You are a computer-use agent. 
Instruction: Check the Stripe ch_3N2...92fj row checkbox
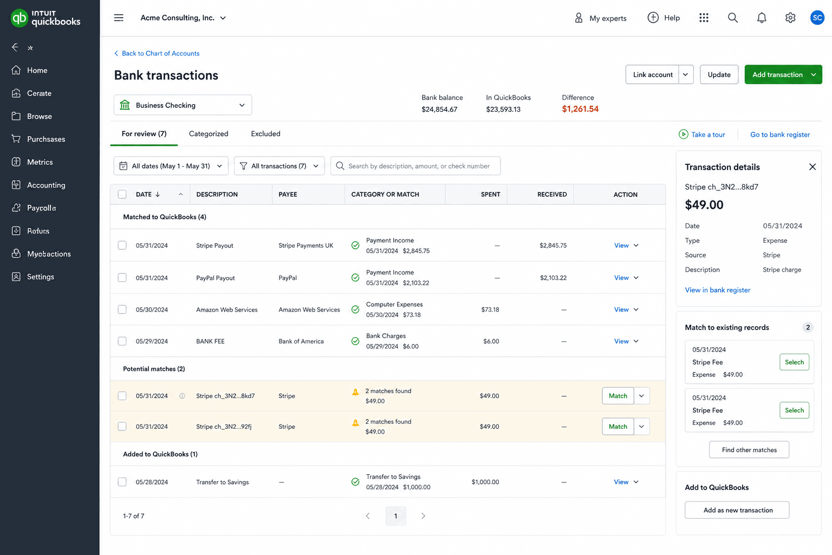pos(122,427)
